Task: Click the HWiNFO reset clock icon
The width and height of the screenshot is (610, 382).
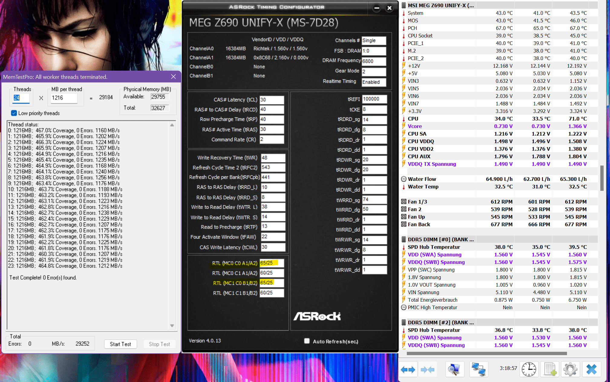Action: point(529,369)
